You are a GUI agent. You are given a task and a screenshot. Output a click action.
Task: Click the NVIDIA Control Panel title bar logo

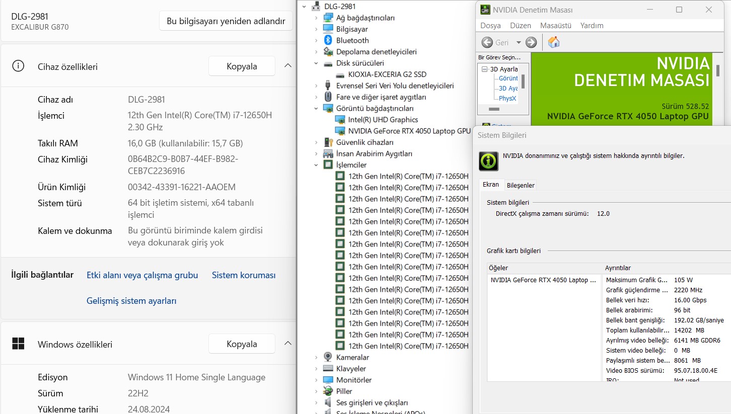click(x=485, y=10)
